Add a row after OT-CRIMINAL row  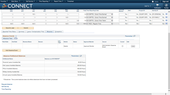click(x=167, y=14)
